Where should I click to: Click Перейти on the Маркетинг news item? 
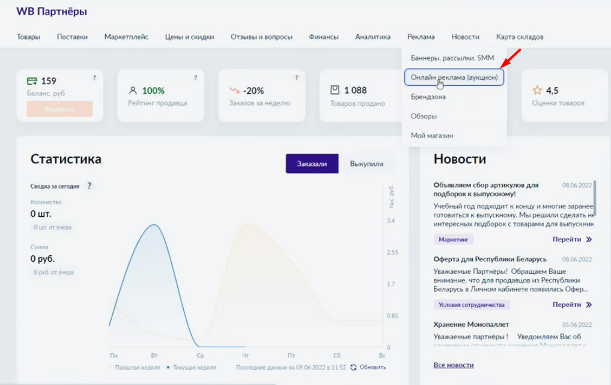[572, 239]
